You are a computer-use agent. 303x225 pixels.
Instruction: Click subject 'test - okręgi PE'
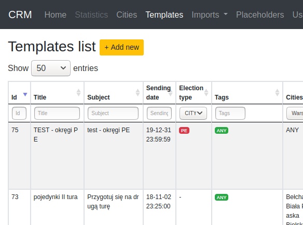tap(108, 130)
